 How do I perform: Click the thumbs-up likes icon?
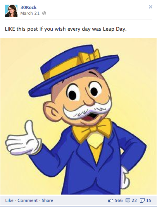[110, 200]
